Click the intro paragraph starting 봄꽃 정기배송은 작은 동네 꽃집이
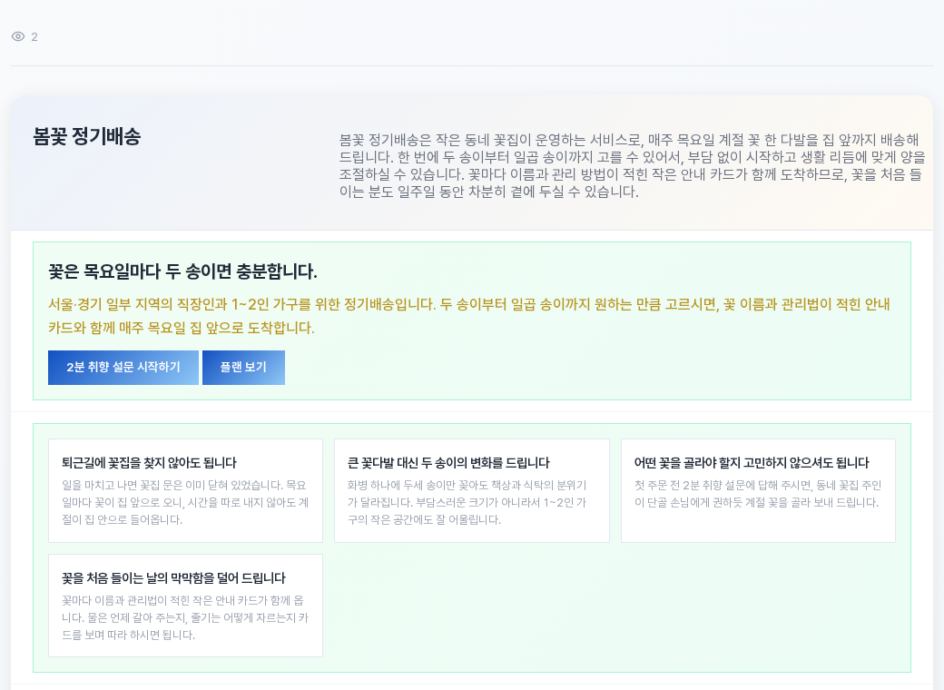The width and height of the screenshot is (944, 690). point(632,166)
